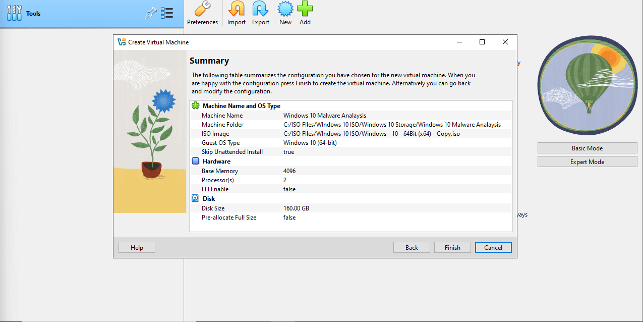Close the Create Virtual Machine dialog

505,42
